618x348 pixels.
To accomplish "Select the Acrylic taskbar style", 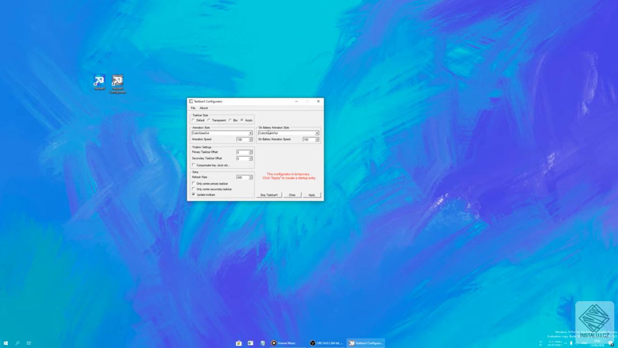I will click(x=242, y=120).
